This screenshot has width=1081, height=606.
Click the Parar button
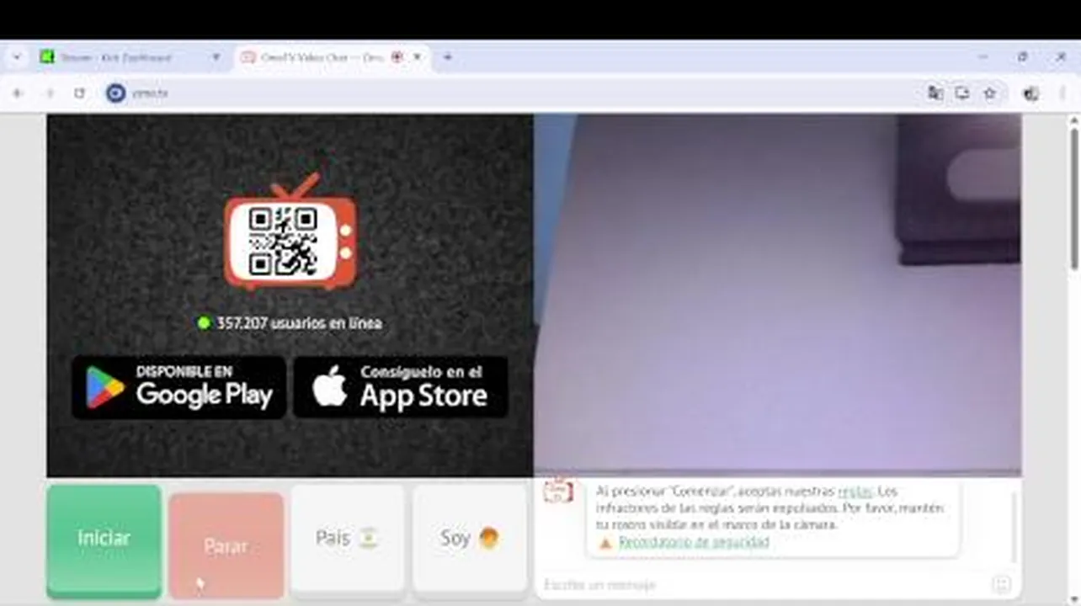pos(226,545)
